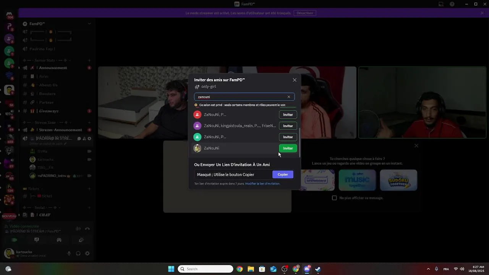489x275 pixels.
Task: Open the FamPD server dropdown menu
Action: click(57, 24)
